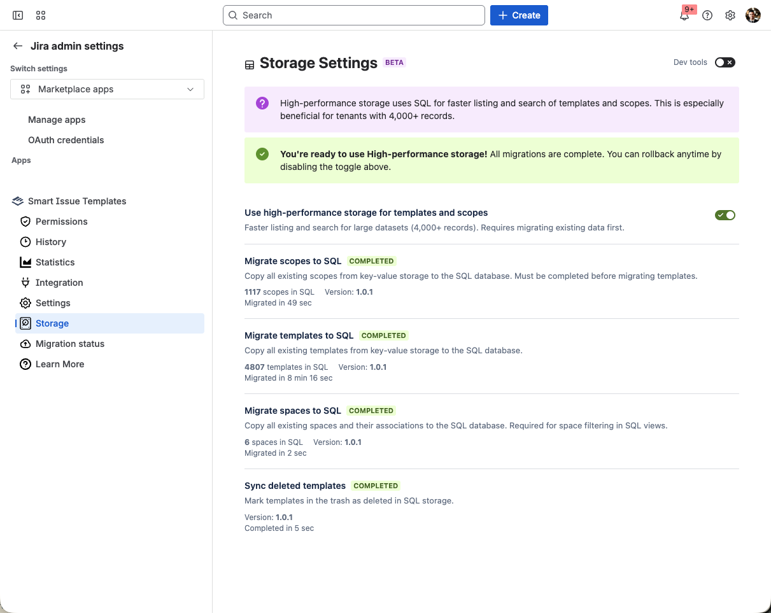The height and width of the screenshot is (613, 771).
Task: Click "Migrated in 8 min 16 sec" text
Action: (288, 378)
